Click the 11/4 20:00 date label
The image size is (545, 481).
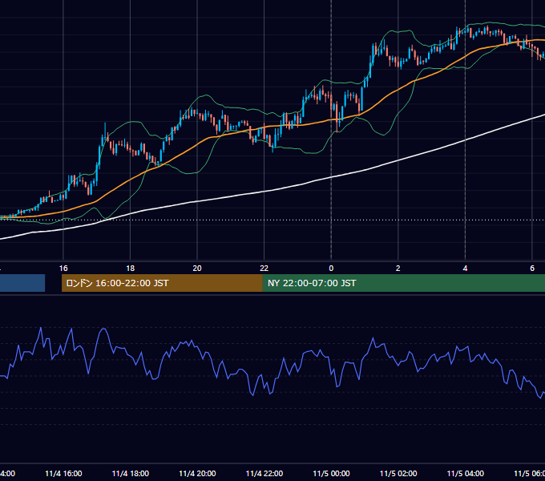pos(197,474)
